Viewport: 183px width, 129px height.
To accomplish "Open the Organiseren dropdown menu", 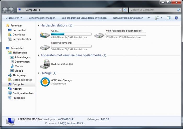I will tap(14, 18).
